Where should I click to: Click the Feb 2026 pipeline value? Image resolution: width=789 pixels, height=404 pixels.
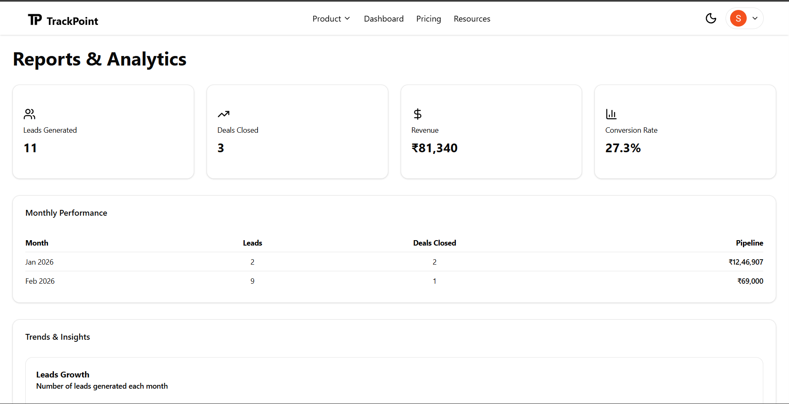point(750,281)
